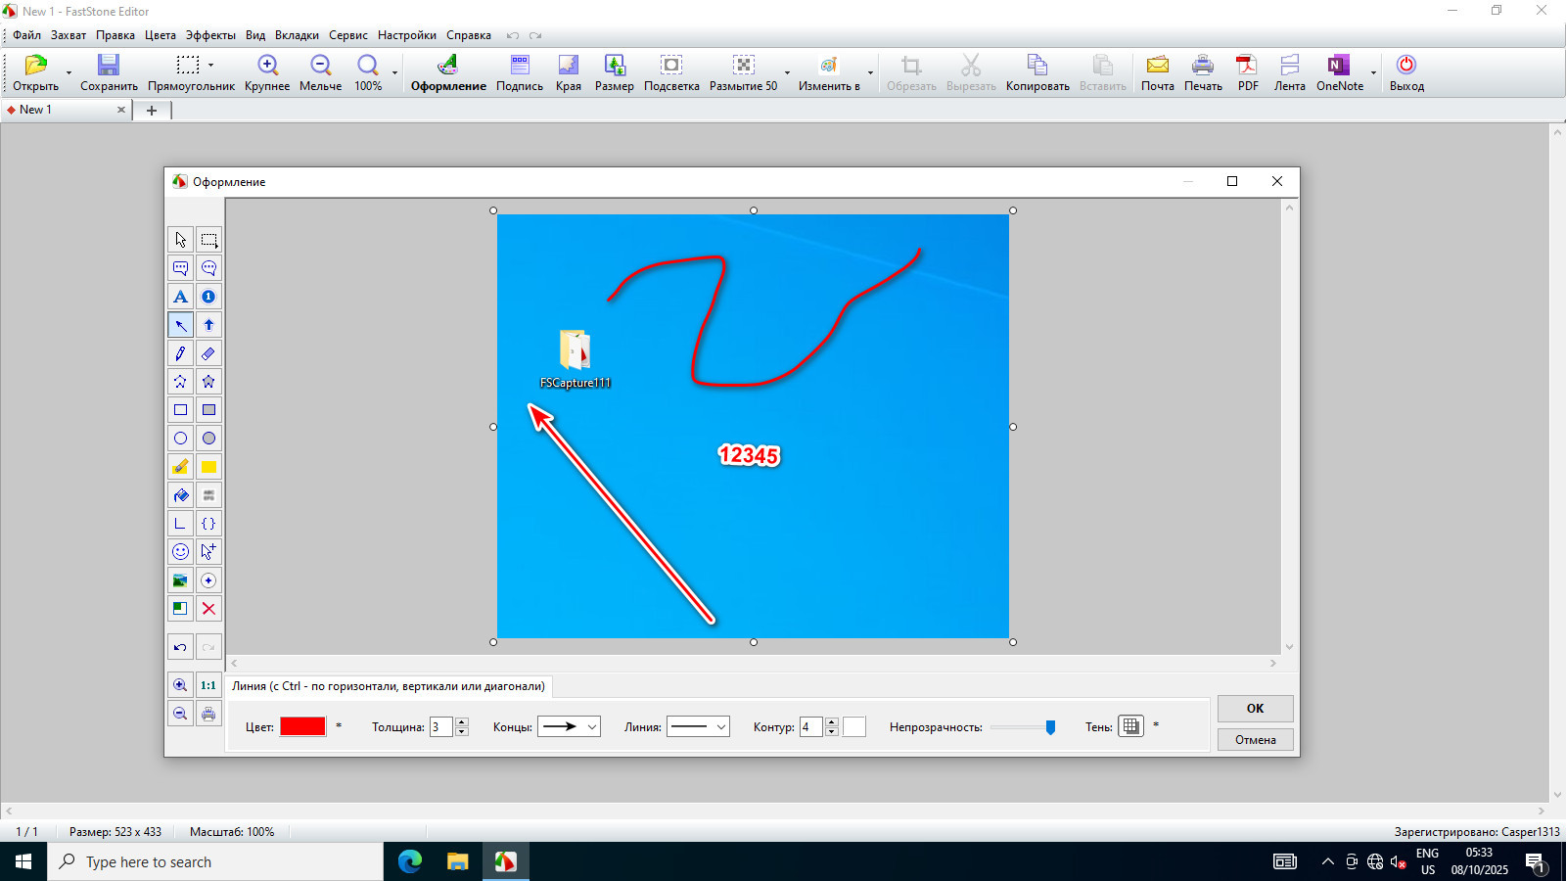Click the numbered step marker tool

(208, 297)
